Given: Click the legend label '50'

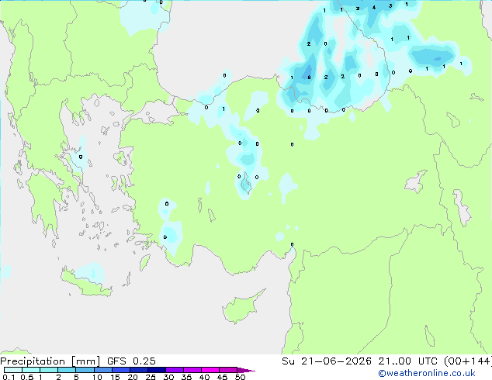Looking at the screenshot, I should (240, 377).
